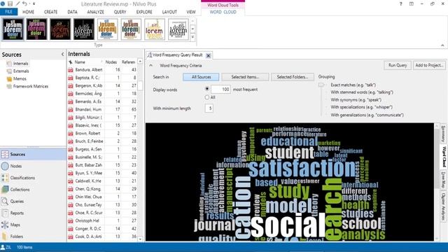The height and width of the screenshot is (252, 448).
Task: Open the quick access toolbar customize dropdown
Action: (34, 3)
